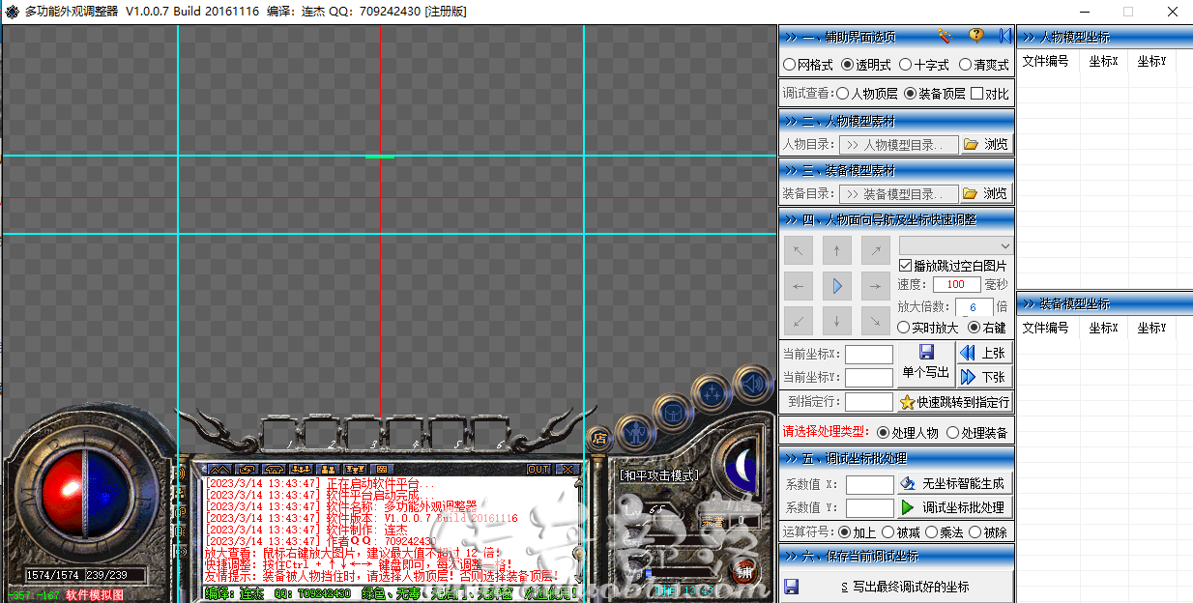Viewport: 1193px width, 603px height.
Task: Select the 人物顶层 radio option
Action: pos(866,94)
